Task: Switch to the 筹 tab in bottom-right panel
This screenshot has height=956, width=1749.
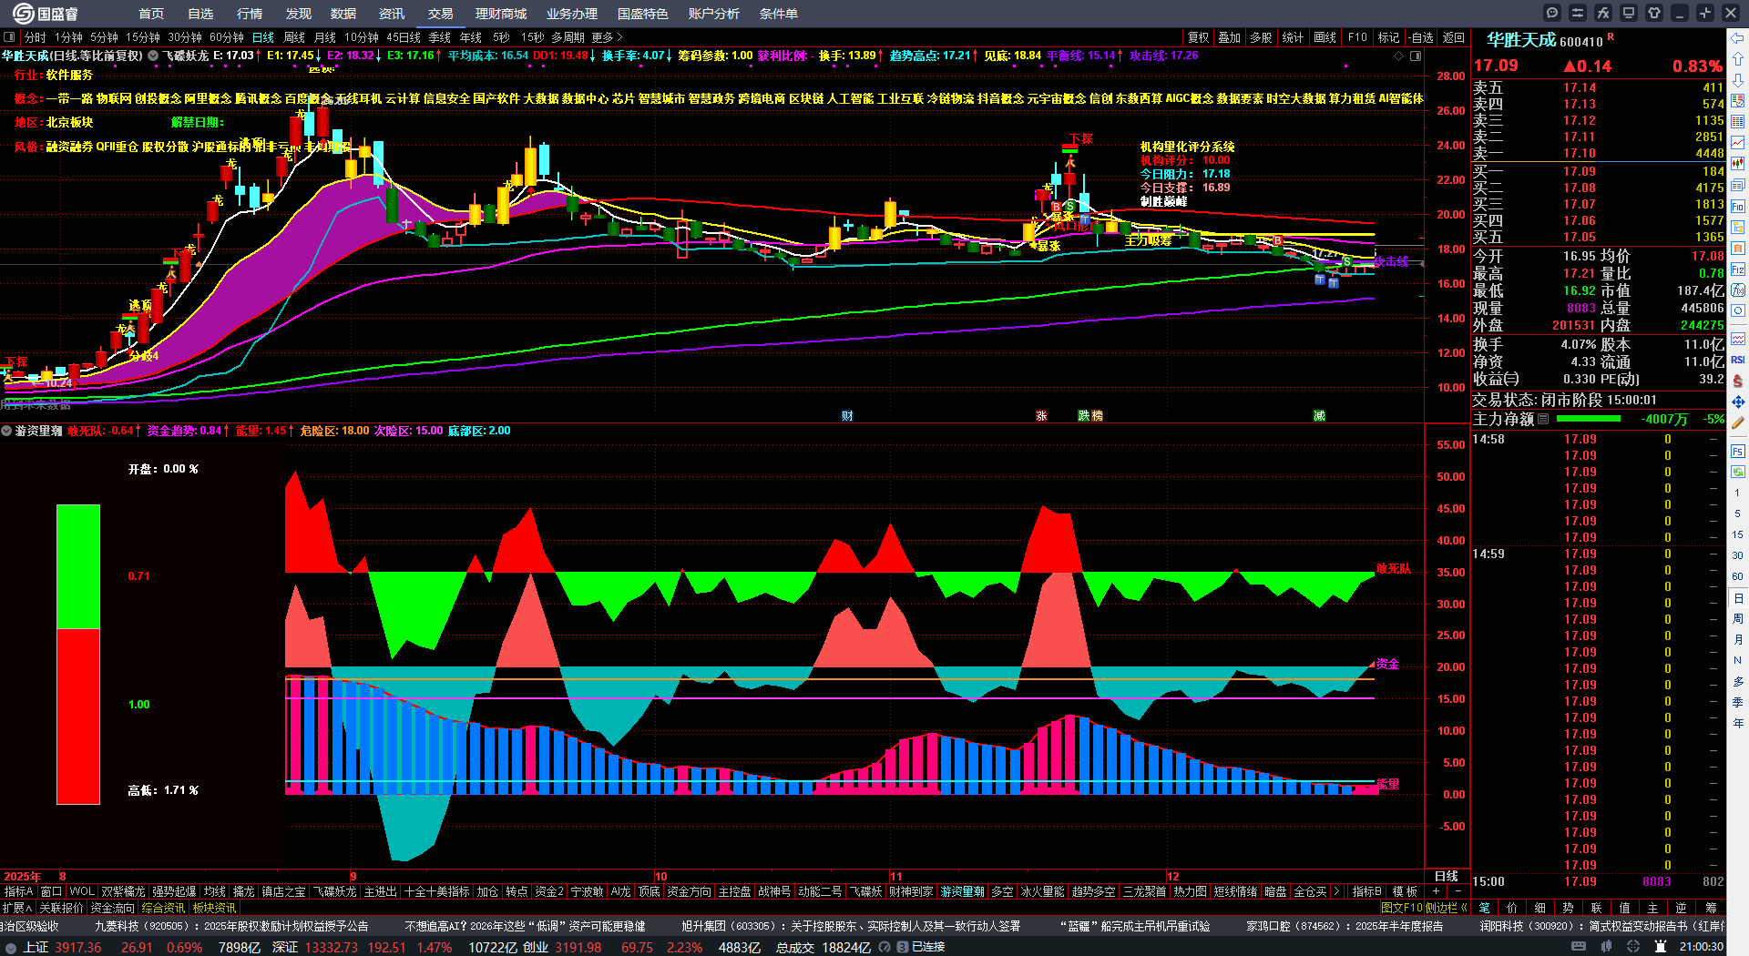Action: 1711,908
